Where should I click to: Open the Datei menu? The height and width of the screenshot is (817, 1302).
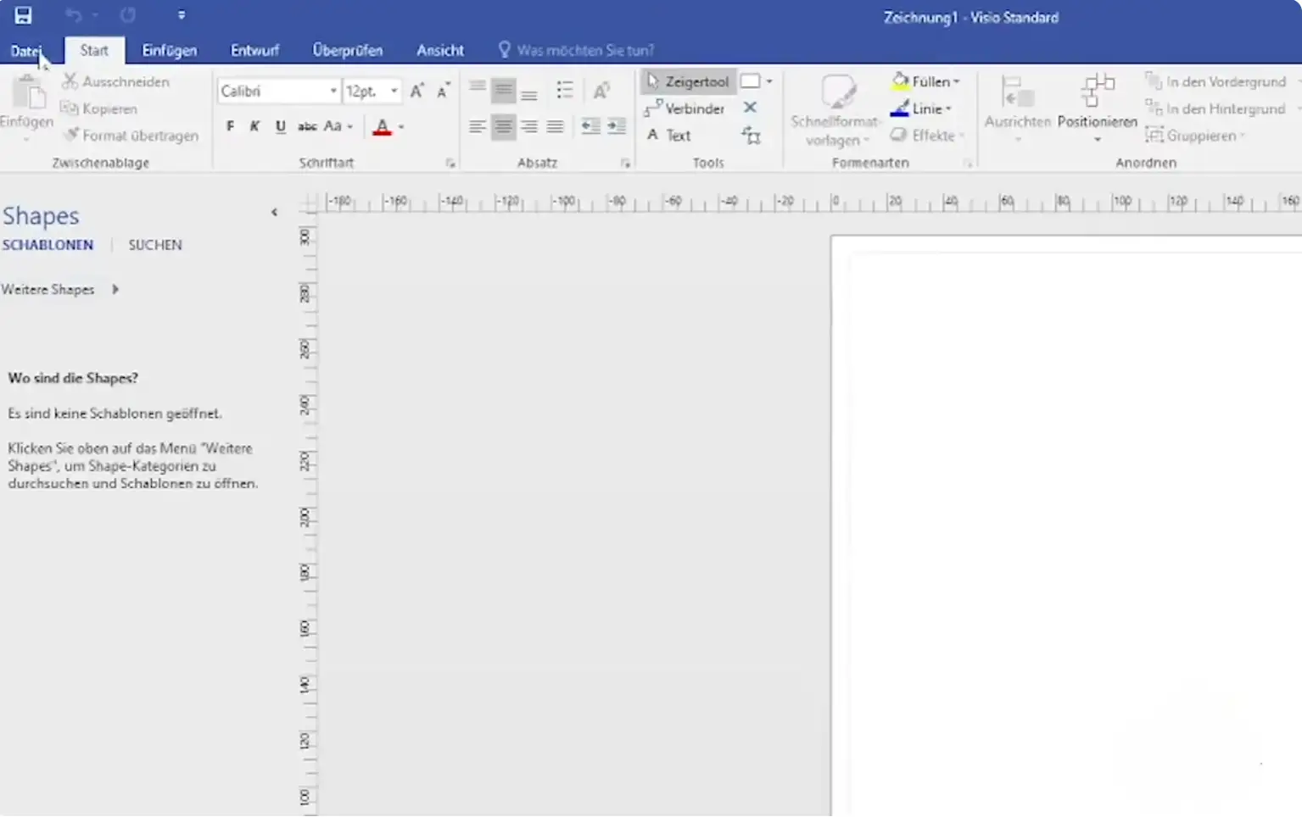(25, 51)
